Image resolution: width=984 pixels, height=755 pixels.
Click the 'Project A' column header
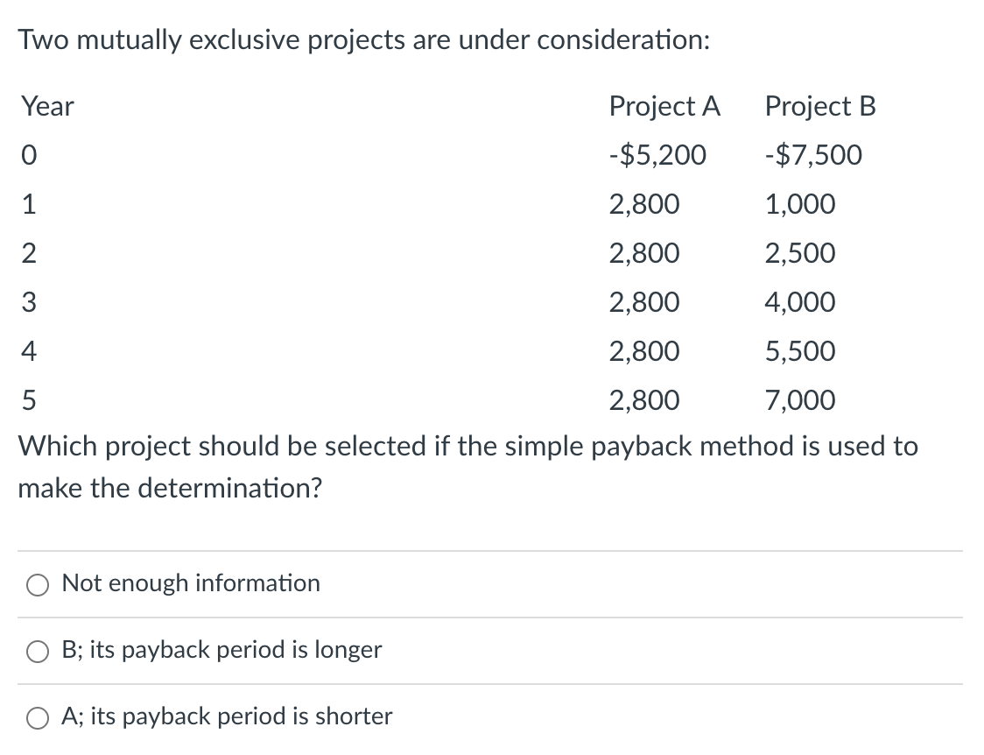[x=665, y=107]
